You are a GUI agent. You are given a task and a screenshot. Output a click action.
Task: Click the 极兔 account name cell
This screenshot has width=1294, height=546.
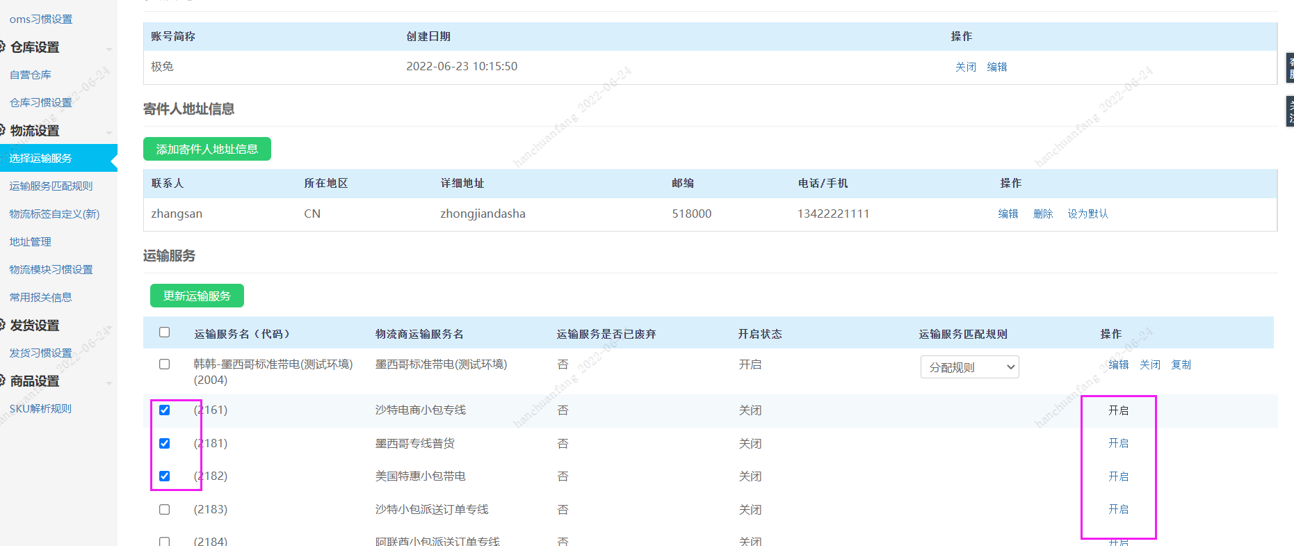pos(162,67)
